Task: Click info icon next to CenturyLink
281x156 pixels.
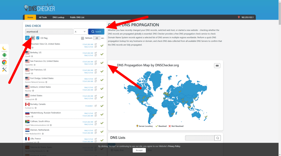Action: coord(36,99)
